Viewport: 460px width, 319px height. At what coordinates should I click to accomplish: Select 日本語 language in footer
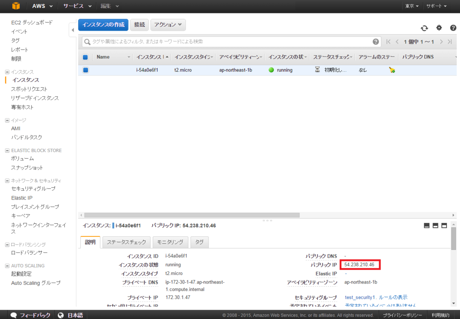(x=75, y=315)
